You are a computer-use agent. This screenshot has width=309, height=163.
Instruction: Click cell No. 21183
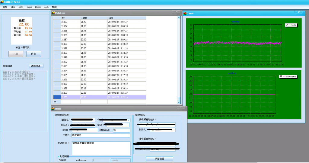pos(71,22)
